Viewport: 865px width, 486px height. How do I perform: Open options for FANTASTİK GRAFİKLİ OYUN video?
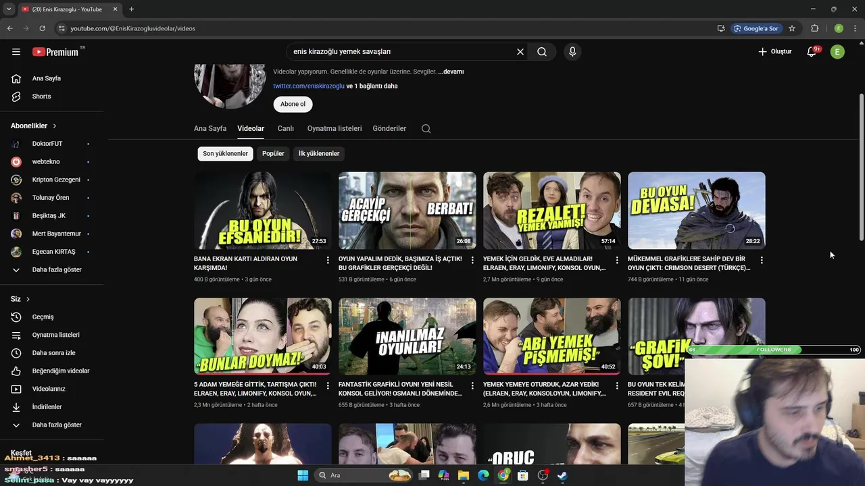472,385
